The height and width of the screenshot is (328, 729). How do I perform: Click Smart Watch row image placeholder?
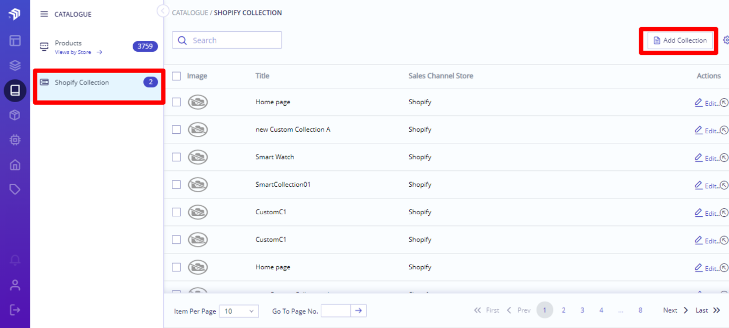(198, 157)
